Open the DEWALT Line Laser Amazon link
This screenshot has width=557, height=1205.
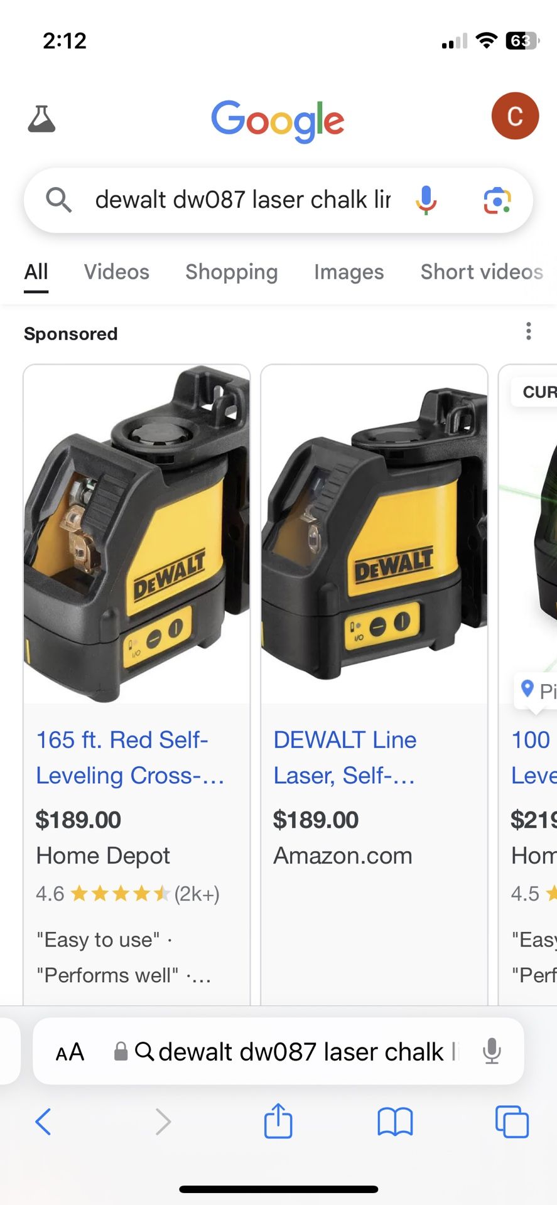click(x=345, y=758)
